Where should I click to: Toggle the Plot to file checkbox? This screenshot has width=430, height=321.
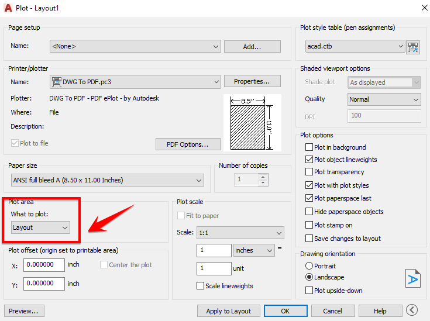tap(15, 143)
